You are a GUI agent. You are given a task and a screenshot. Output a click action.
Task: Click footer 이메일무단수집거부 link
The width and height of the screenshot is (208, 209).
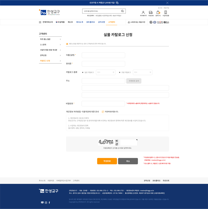tap(63, 181)
